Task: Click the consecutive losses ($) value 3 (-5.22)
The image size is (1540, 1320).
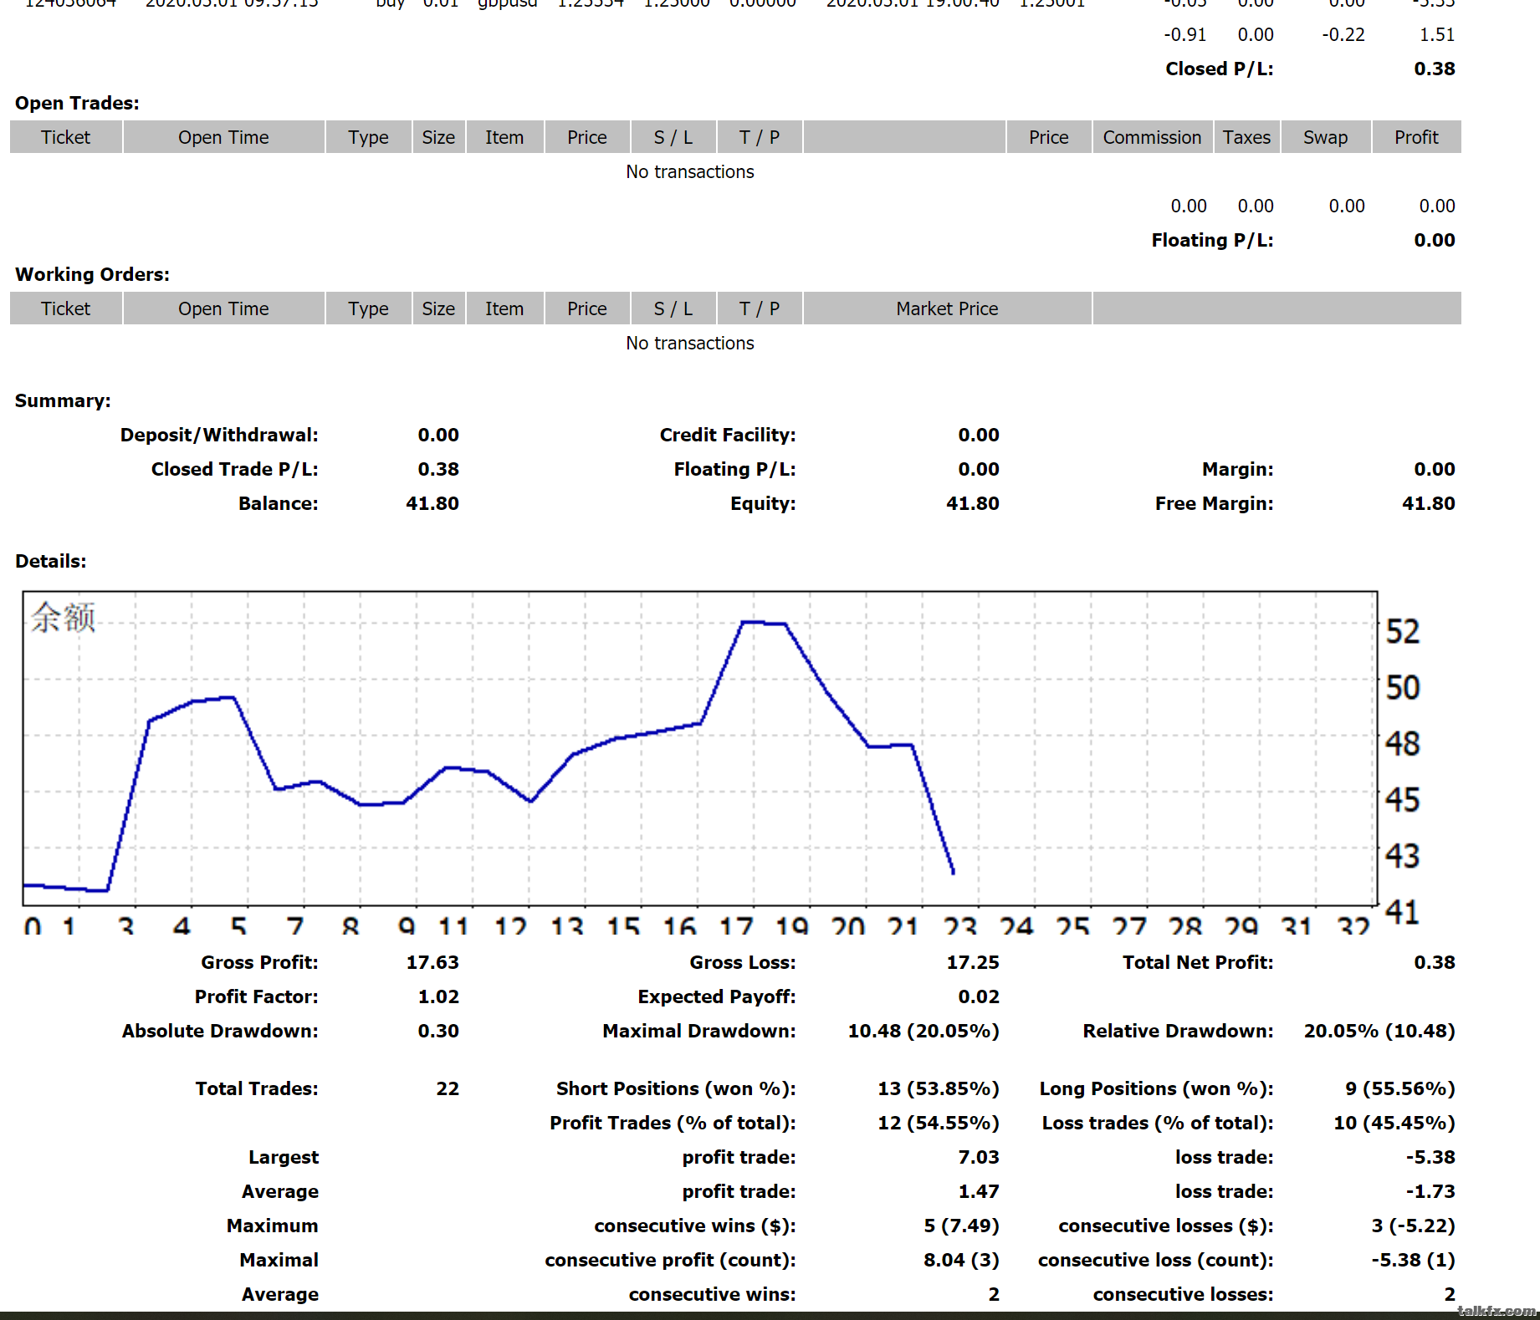Action: 1413,1226
